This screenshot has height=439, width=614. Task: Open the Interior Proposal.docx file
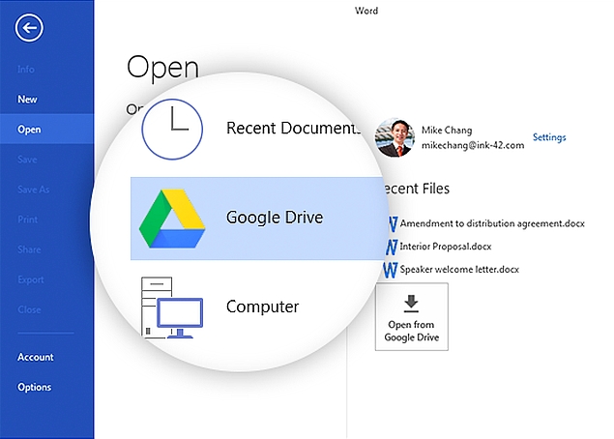pos(445,247)
